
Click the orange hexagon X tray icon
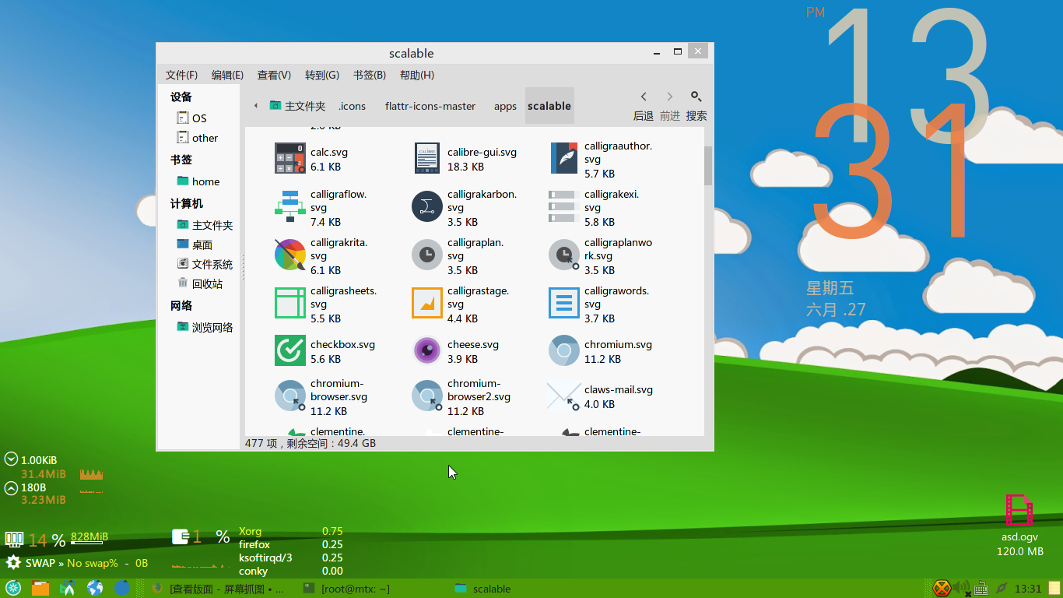pos(942,588)
